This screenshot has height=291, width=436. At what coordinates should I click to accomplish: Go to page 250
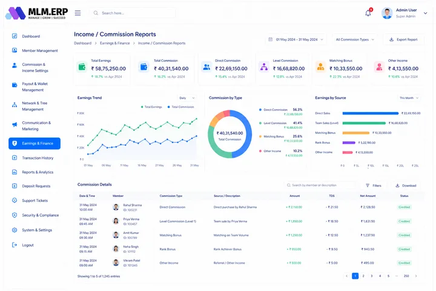click(x=406, y=276)
